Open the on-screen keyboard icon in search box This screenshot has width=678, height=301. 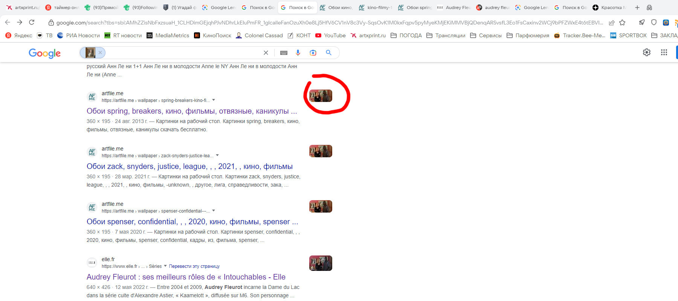[284, 53]
